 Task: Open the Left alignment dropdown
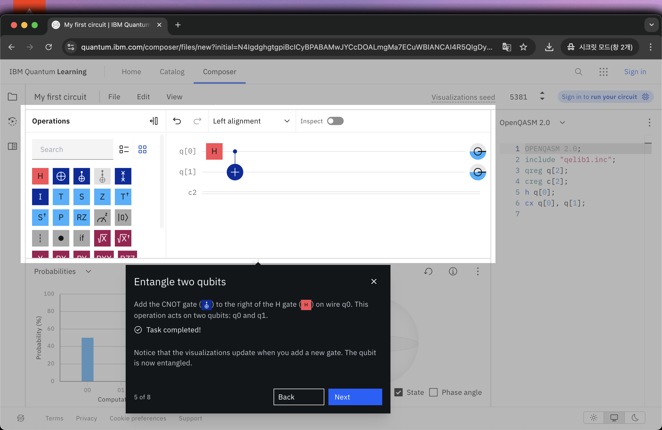pos(252,121)
